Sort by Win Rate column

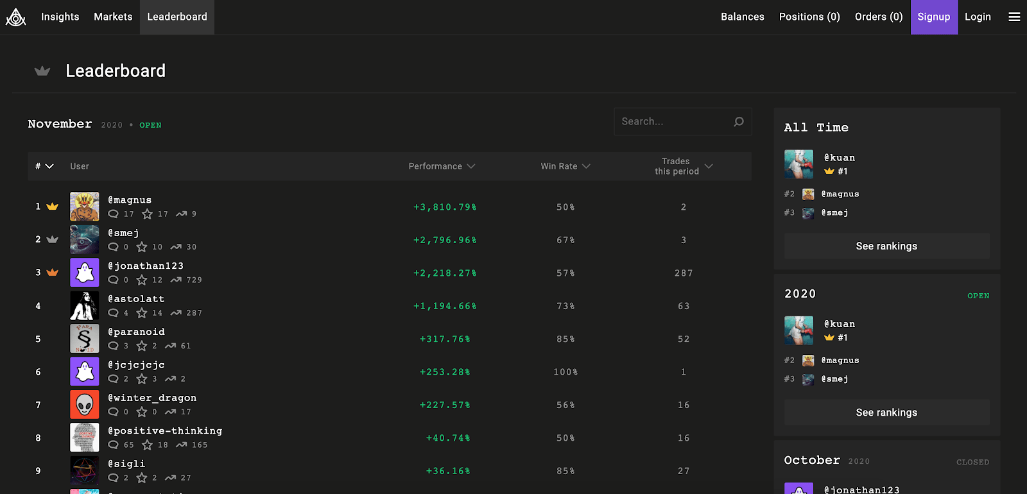click(565, 166)
